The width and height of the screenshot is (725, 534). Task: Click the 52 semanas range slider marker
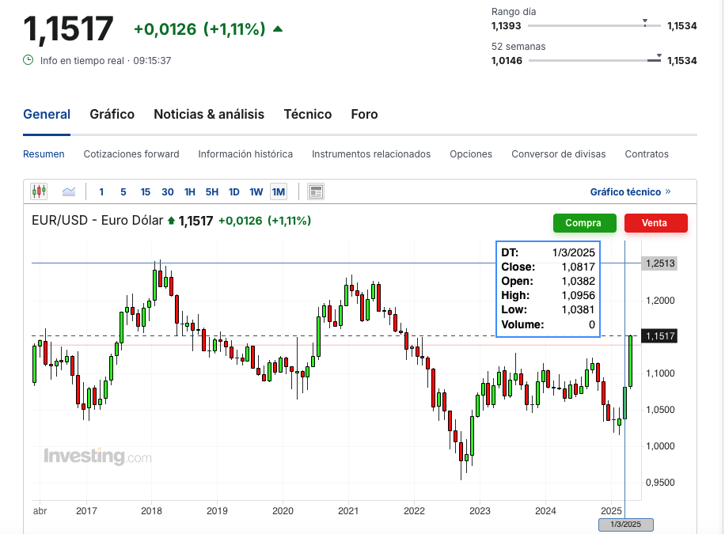659,56
